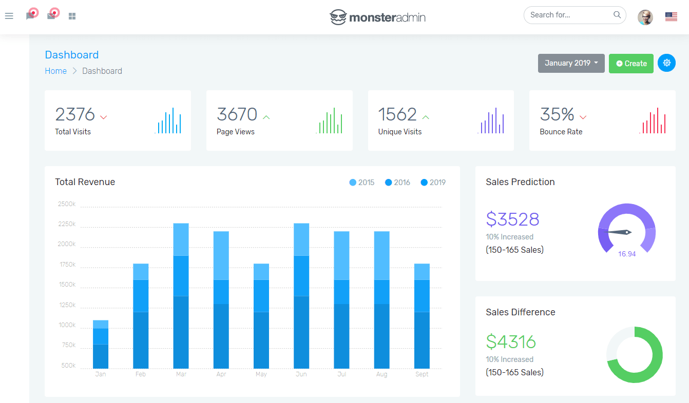Screen dimensions: 689x403
Task: Click the Sales Prediction gauge chart
Action: 627,228
